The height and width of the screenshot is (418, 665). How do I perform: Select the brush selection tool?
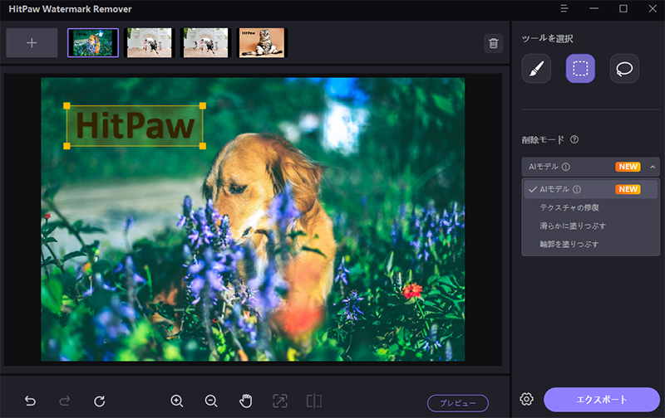536,68
